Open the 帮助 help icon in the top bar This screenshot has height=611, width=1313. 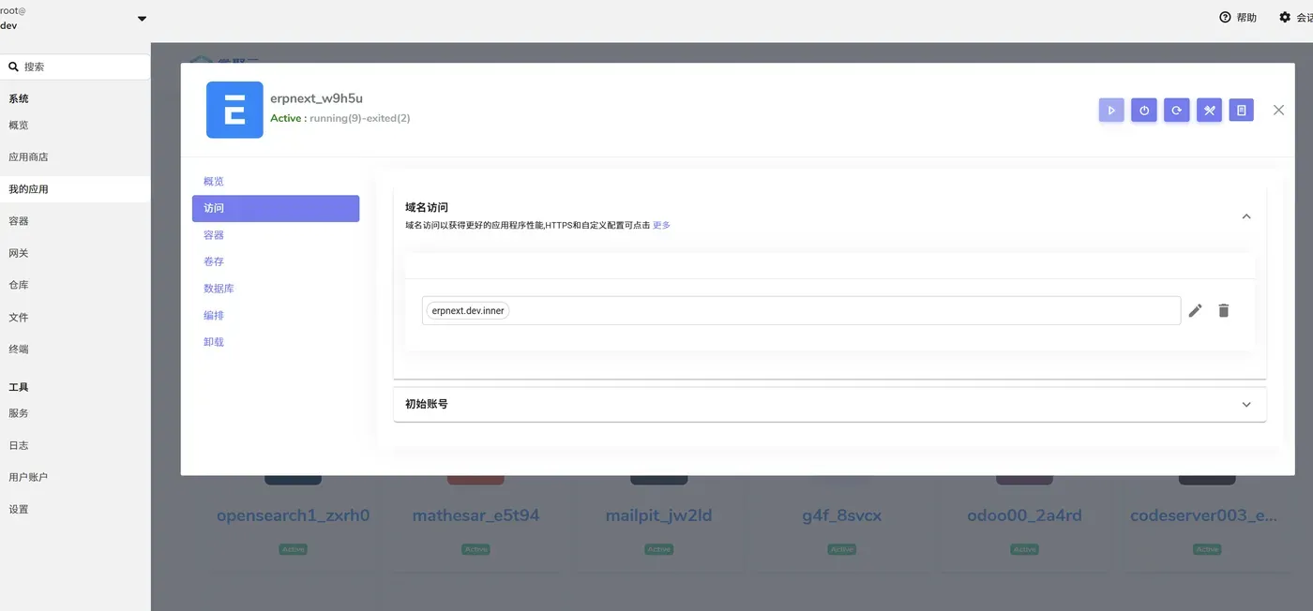point(1225,17)
